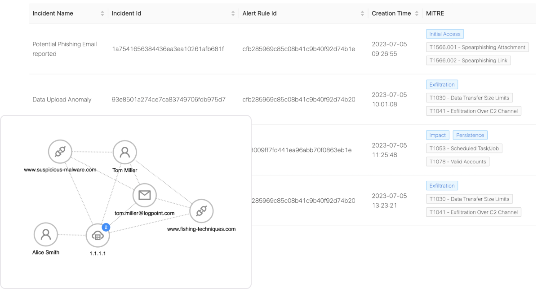542x289 pixels.
Task: Click the blue badge on the 1.1.1.1 node
Action: [106, 228]
